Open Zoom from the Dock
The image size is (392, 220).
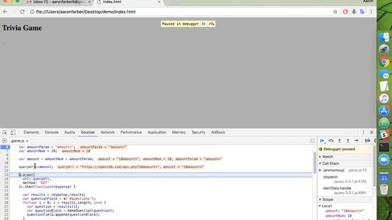coord(384,159)
